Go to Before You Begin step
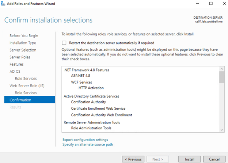 click(x=24, y=36)
